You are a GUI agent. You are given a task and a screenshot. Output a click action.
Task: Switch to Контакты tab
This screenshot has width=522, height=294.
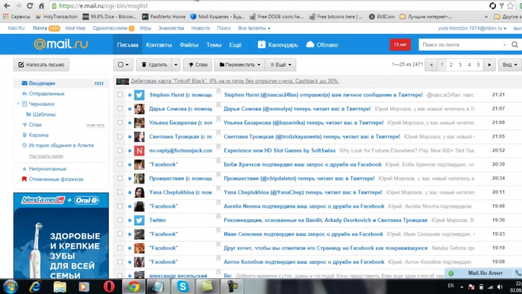159,44
